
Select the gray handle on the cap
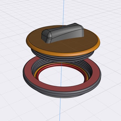point(63,33)
